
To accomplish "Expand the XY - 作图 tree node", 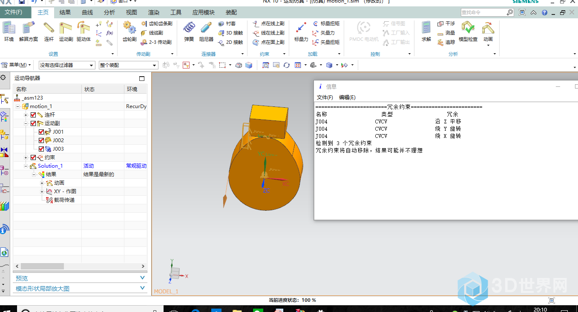I will click(x=42, y=192).
